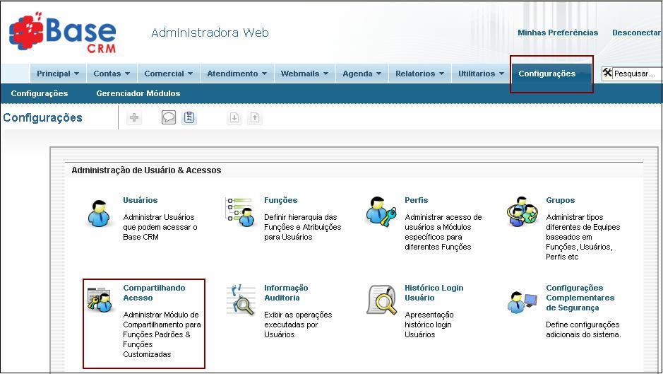Viewport: 663px width, 374px height.
Task: Click the download arrow toolbar icon
Action: pyautogui.click(x=234, y=118)
